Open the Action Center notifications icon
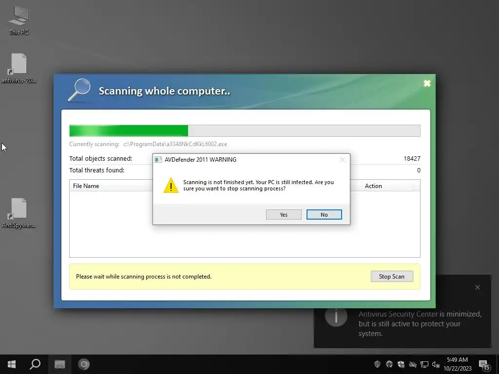Viewport: 499px width, 374px height. (x=484, y=364)
